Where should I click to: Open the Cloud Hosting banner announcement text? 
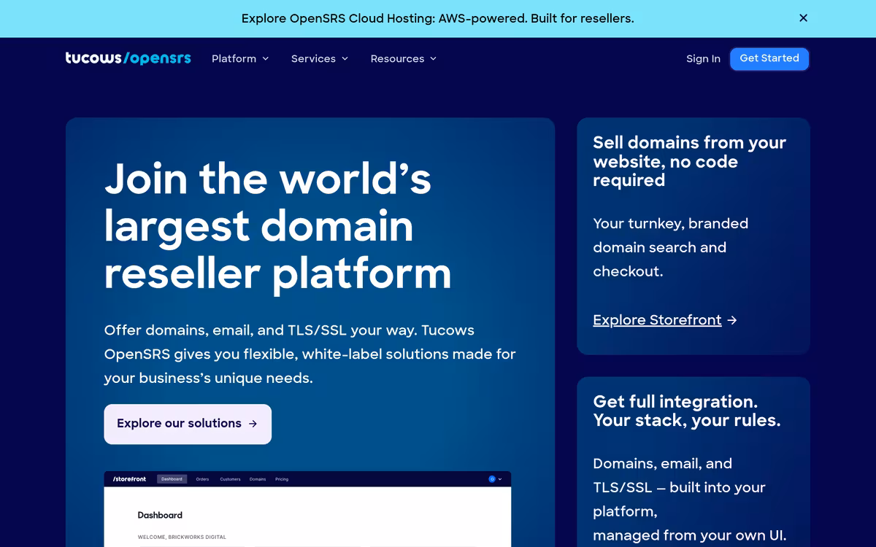pyautogui.click(x=438, y=18)
